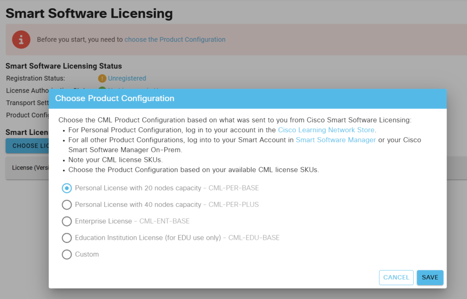
Task: Click the Smart Software Licensing Status heading
Action: (64, 66)
